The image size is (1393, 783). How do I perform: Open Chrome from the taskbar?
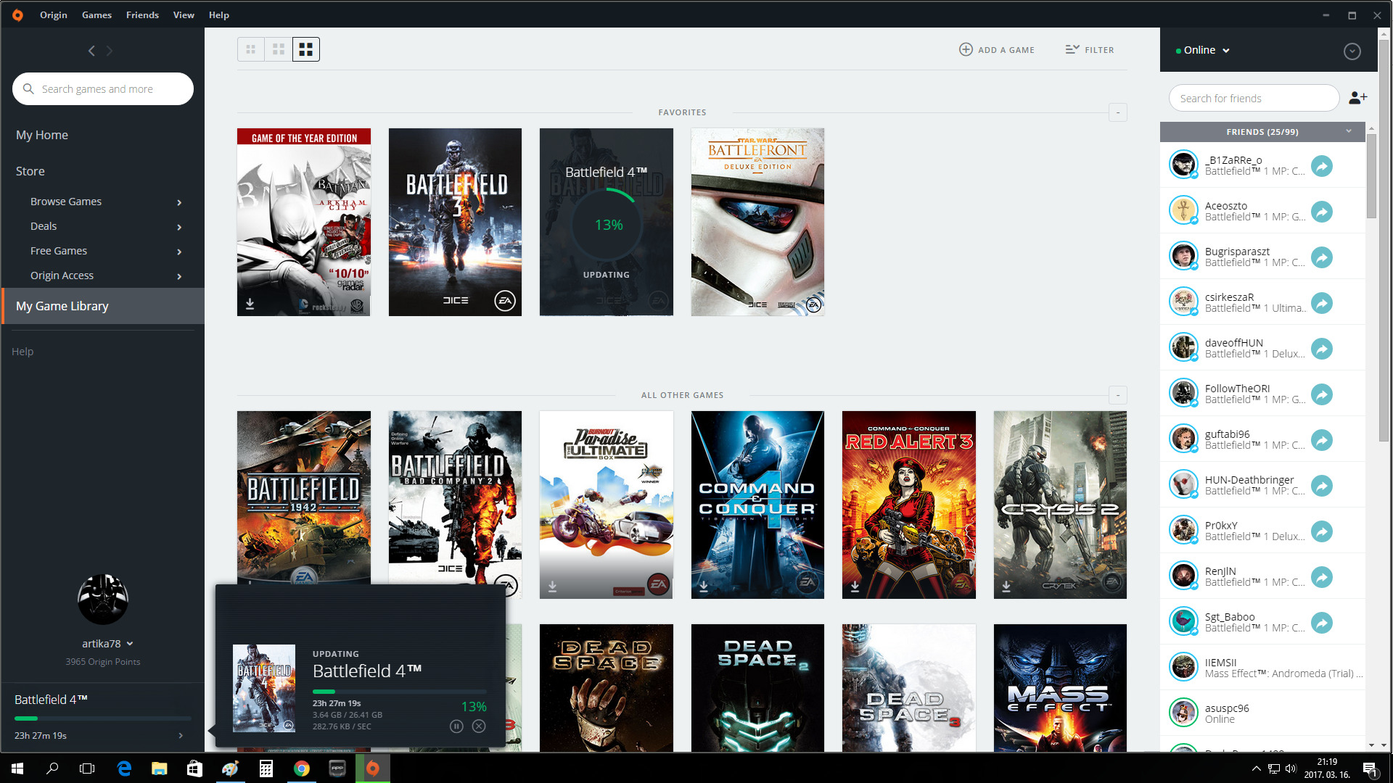[301, 768]
